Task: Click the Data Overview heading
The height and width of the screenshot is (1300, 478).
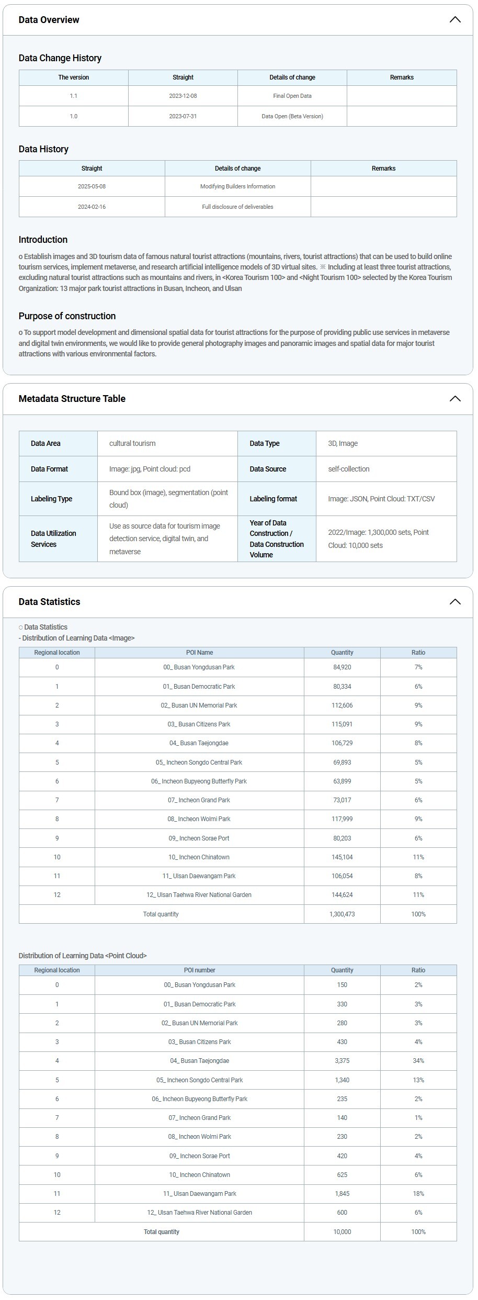Action: [x=49, y=20]
